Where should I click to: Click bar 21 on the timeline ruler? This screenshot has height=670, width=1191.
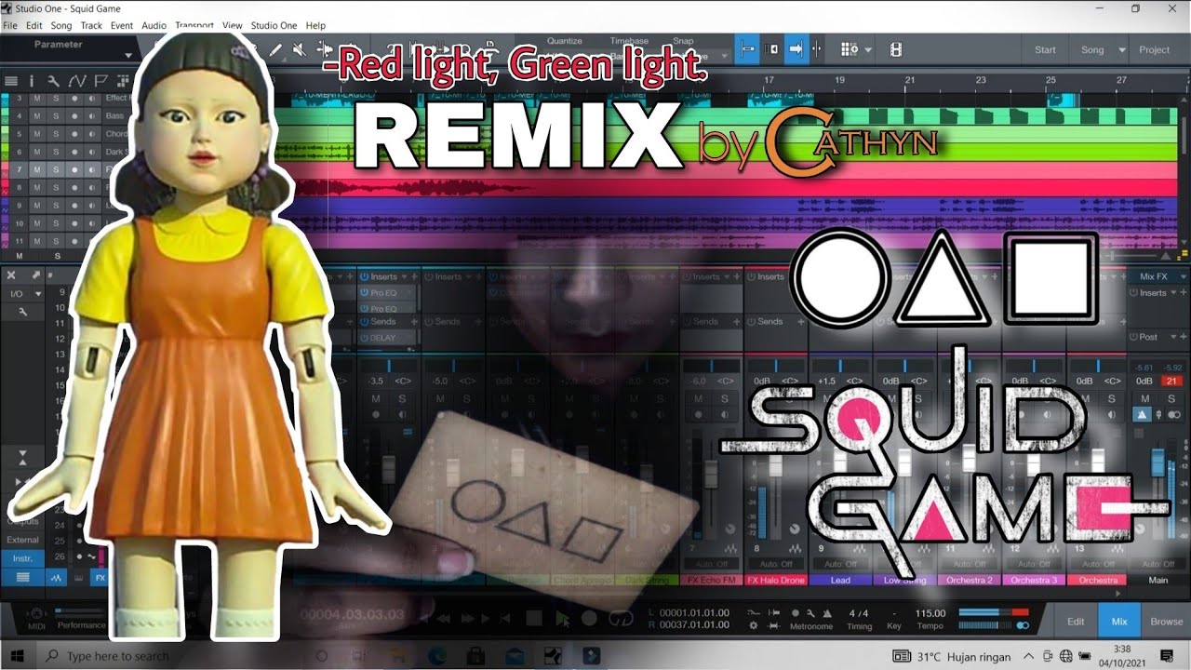click(x=909, y=81)
